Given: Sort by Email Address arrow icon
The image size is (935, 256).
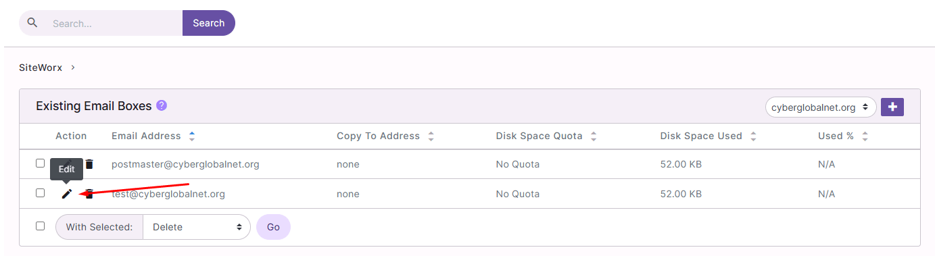Looking at the screenshot, I should [192, 136].
